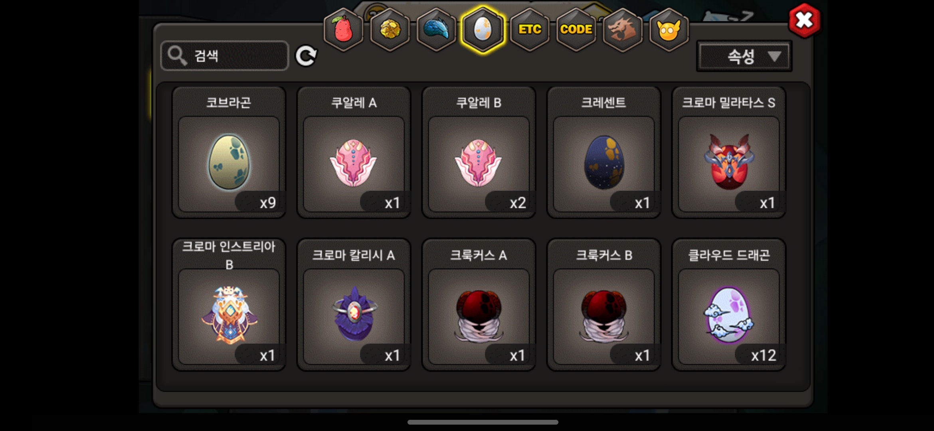Tap the 크룩커스 A egg card
The height and width of the screenshot is (431, 934).
479,305
